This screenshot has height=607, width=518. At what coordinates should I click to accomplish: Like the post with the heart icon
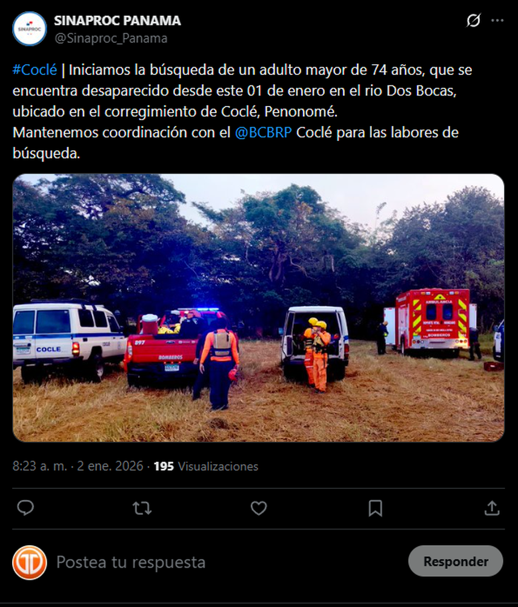(259, 508)
